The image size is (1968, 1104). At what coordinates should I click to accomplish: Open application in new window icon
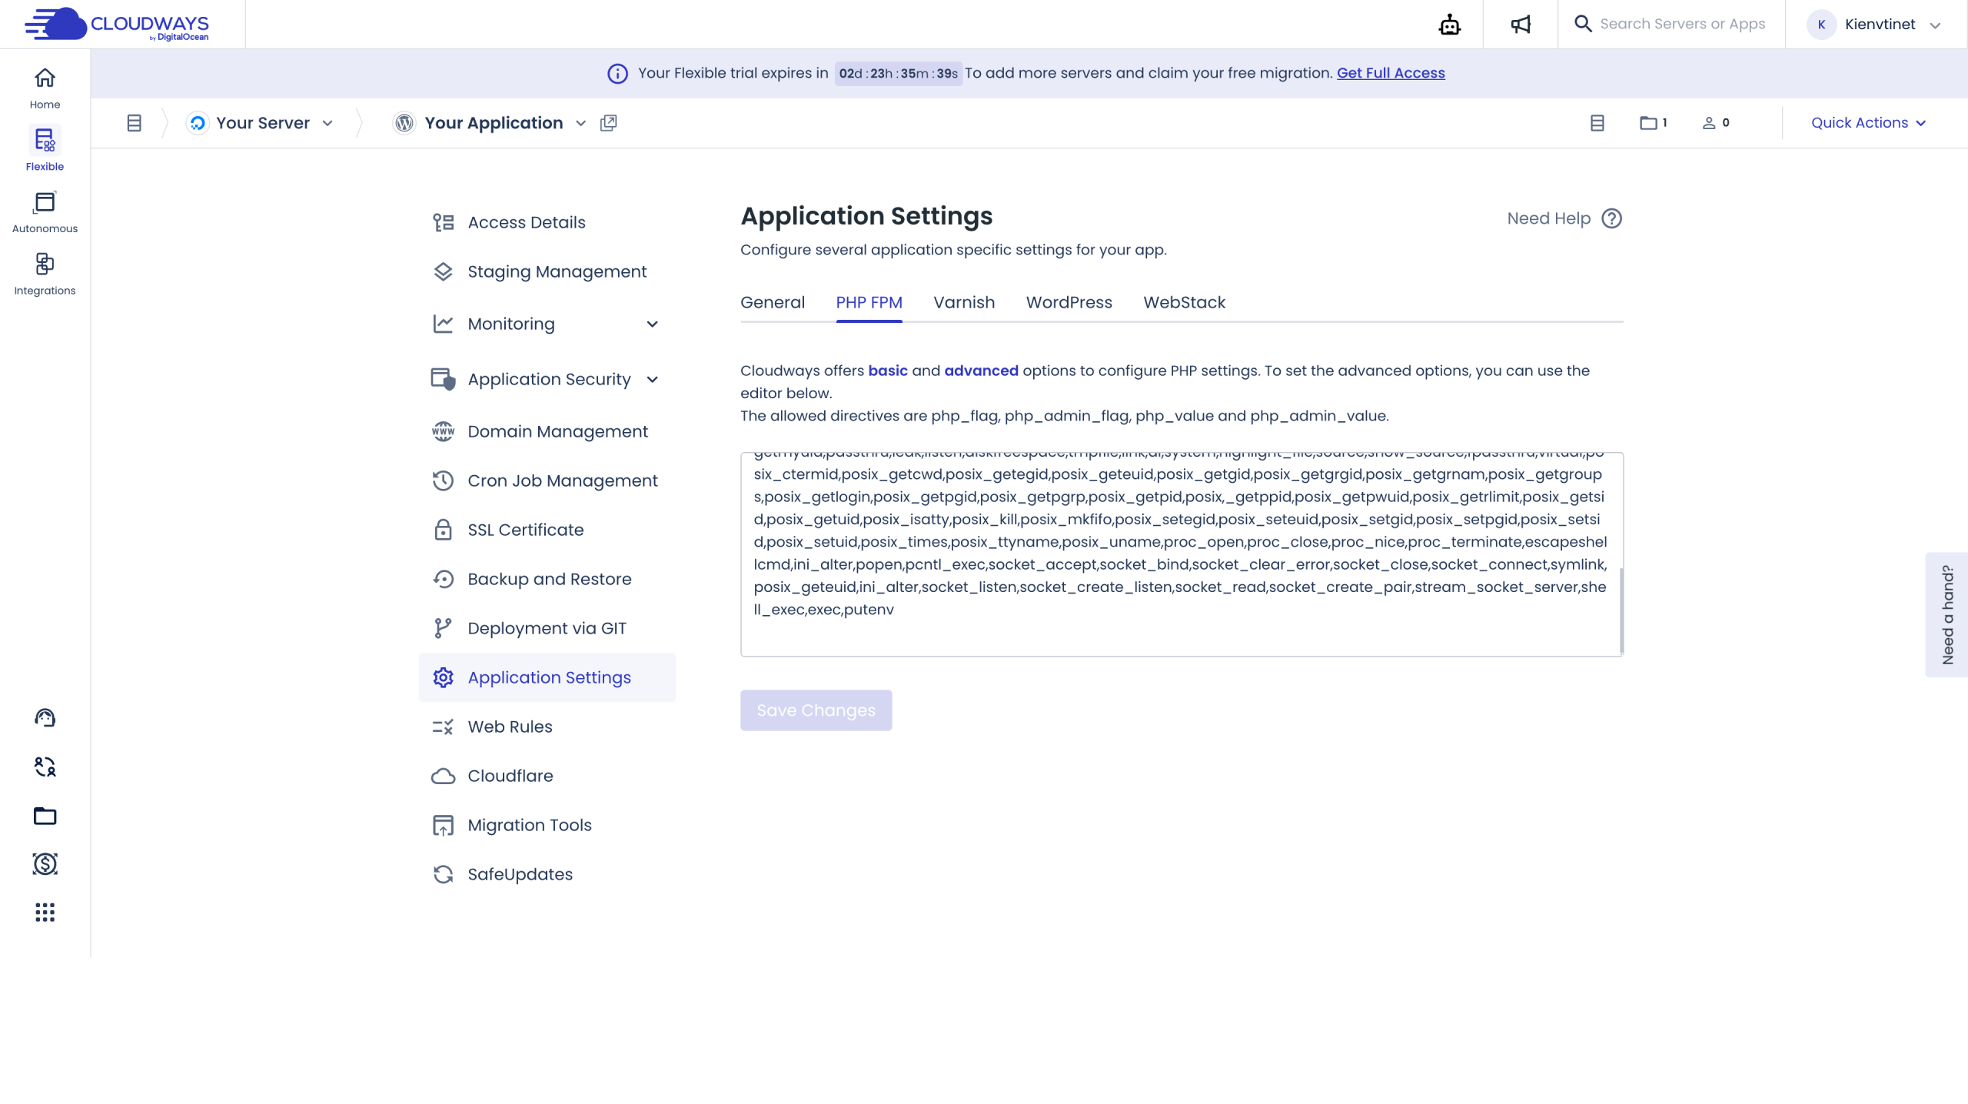pos(608,123)
